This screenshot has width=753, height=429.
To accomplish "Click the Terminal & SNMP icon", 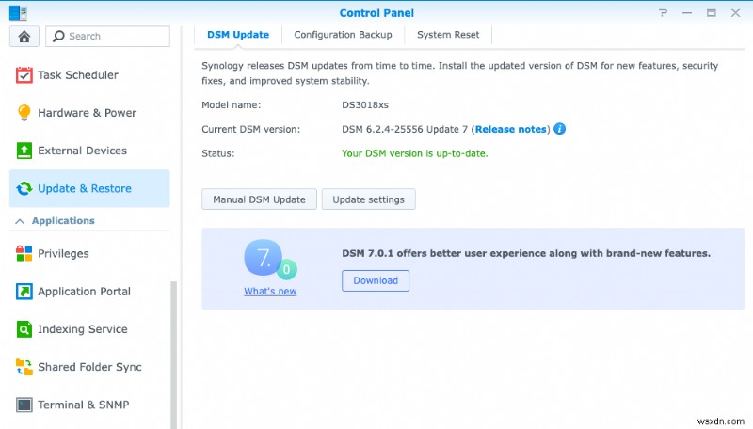I will point(24,405).
